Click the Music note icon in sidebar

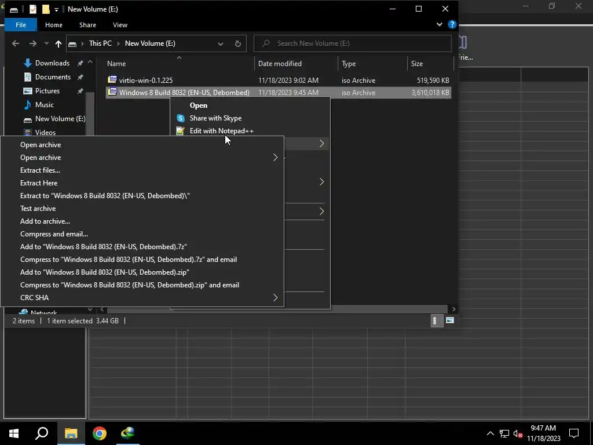[x=28, y=105]
